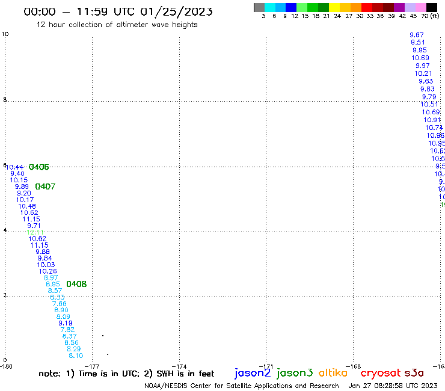Screen dimensions: 445x391
Task: Select the purple legend color swatch
Action: coord(399,7)
